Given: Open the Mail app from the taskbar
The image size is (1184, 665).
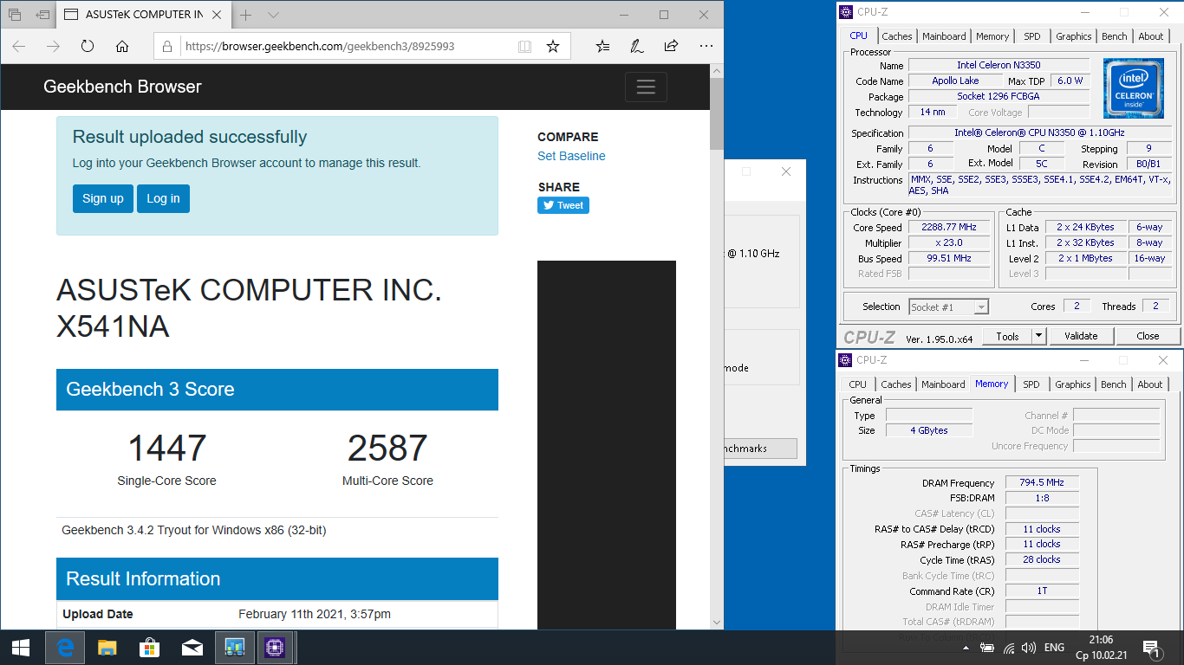Looking at the screenshot, I should (192, 647).
